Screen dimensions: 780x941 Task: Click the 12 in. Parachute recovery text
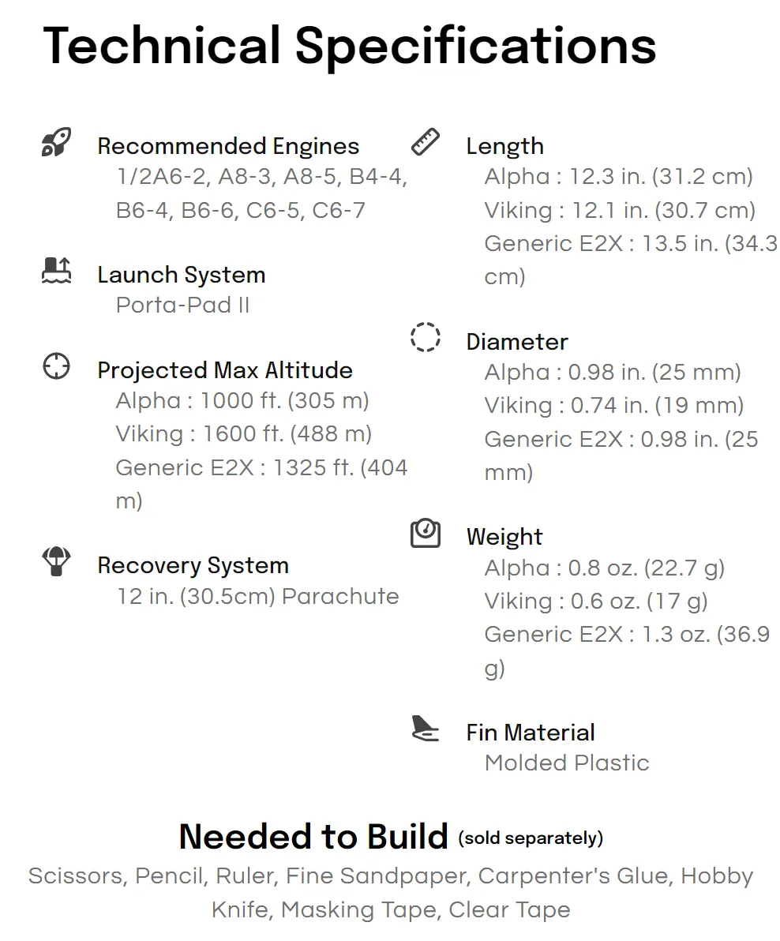pyautogui.click(x=257, y=596)
